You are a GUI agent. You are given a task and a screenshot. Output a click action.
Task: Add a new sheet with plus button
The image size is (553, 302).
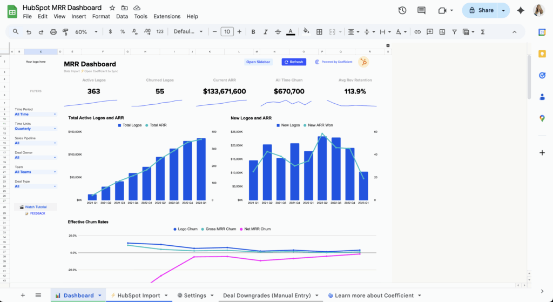pyautogui.click(x=23, y=296)
